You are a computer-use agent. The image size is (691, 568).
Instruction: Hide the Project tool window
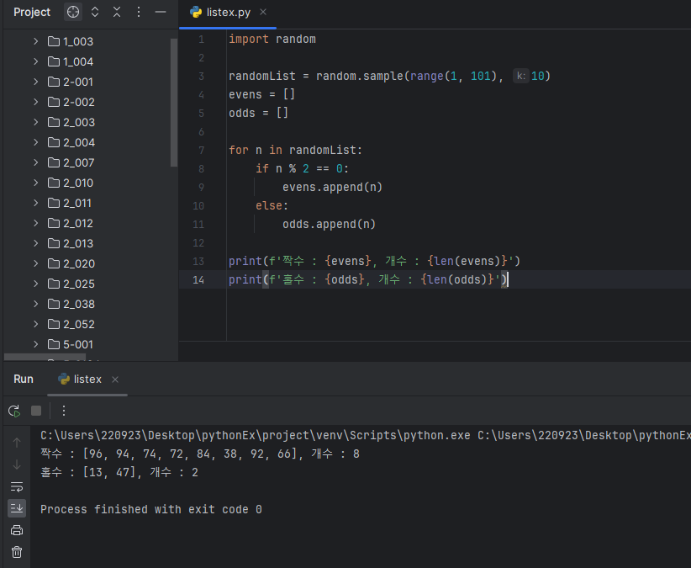pyautogui.click(x=161, y=12)
